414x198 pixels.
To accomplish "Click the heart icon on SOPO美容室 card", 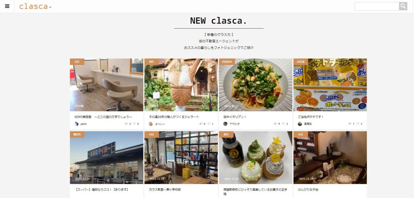I will 134,124.
